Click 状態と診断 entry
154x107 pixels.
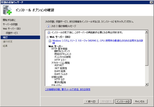click(x=57, y=77)
